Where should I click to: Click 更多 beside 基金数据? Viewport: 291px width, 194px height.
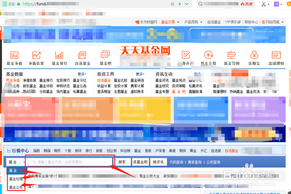pyautogui.click(x=82, y=74)
